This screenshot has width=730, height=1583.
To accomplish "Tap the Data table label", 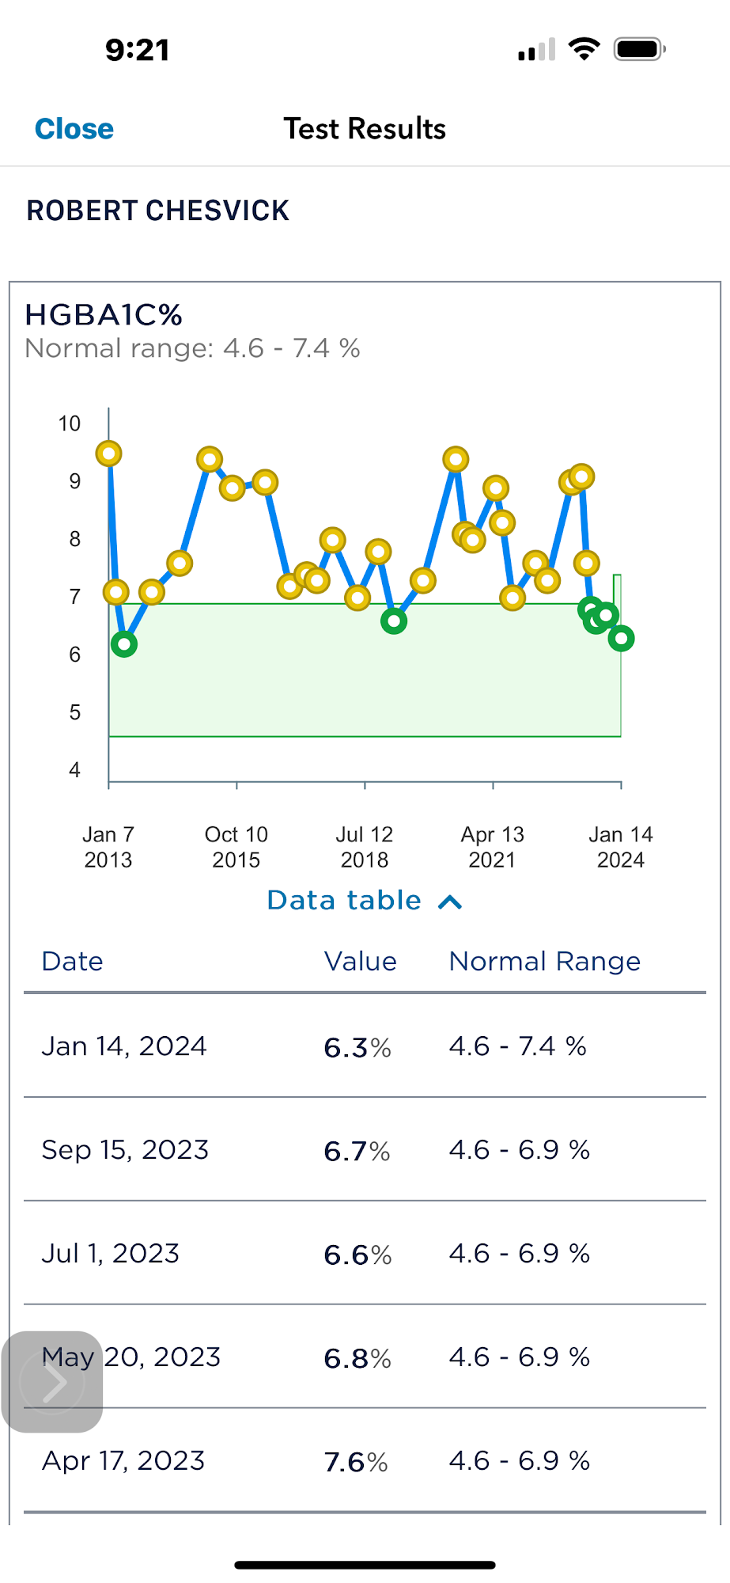I will (x=344, y=901).
